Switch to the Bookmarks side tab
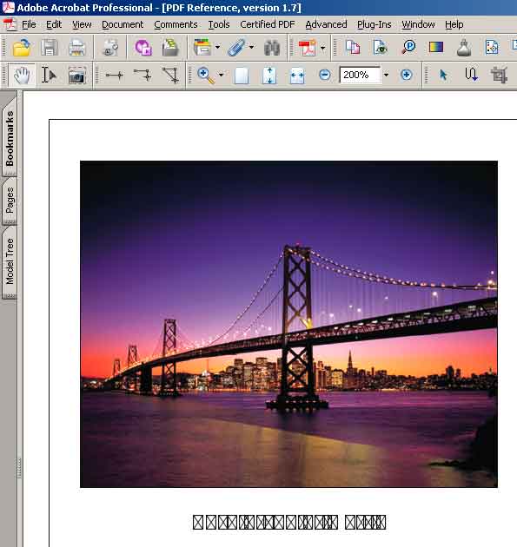Image resolution: width=517 pixels, height=547 pixels. point(10,138)
